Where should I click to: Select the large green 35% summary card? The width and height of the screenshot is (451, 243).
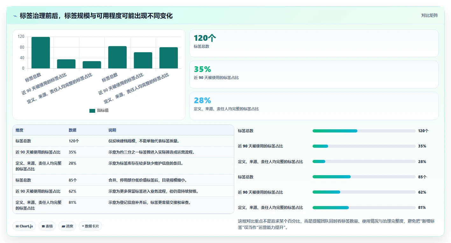(314, 75)
